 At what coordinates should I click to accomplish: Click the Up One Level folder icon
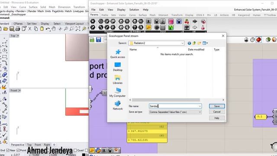click(194, 43)
